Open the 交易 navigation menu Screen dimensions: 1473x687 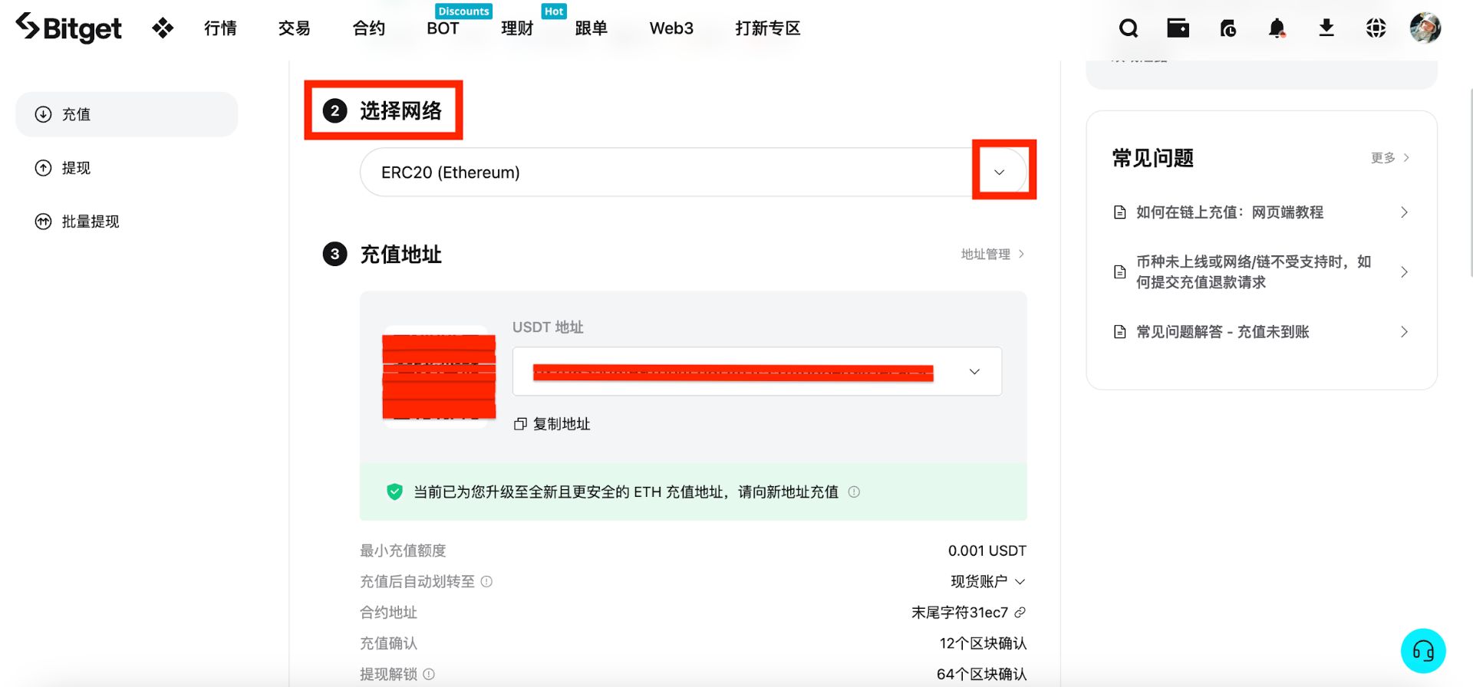click(x=295, y=28)
